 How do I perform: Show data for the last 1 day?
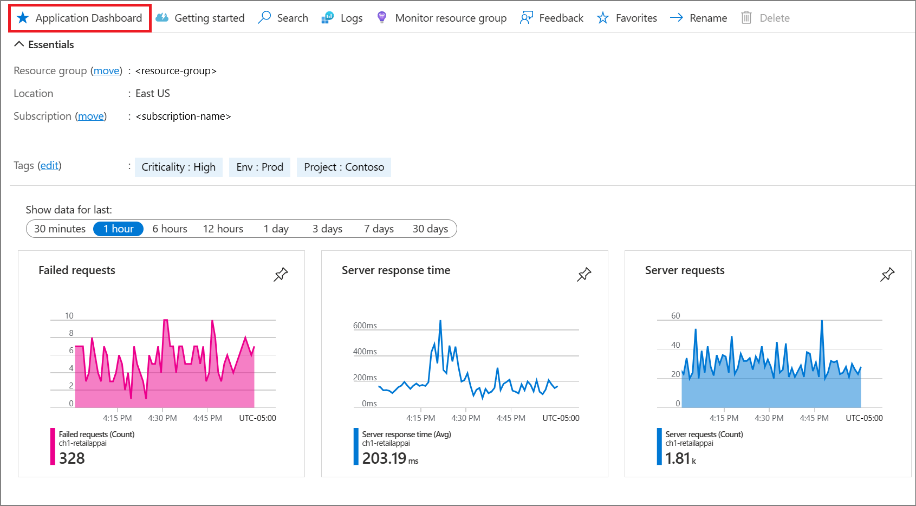click(x=276, y=229)
